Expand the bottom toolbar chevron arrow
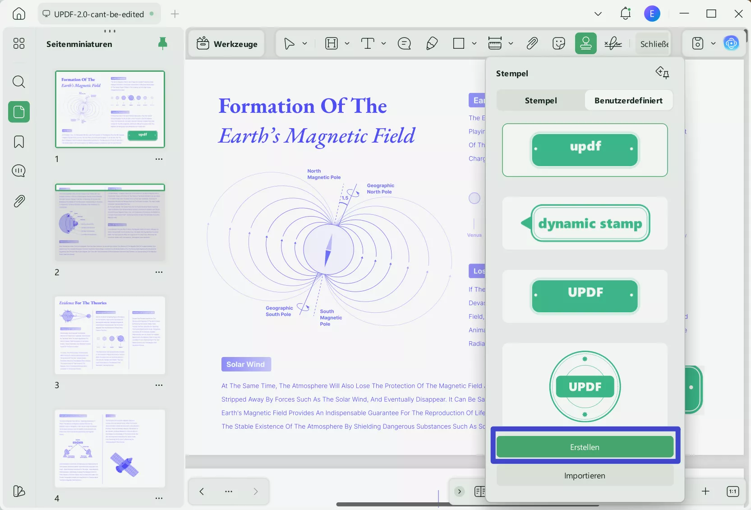Image resolution: width=751 pixels, height=510 pixels. click(459, 491)
